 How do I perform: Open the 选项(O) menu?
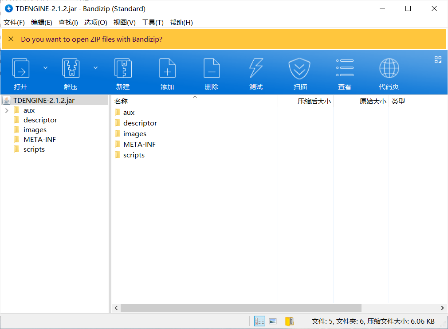96,23
